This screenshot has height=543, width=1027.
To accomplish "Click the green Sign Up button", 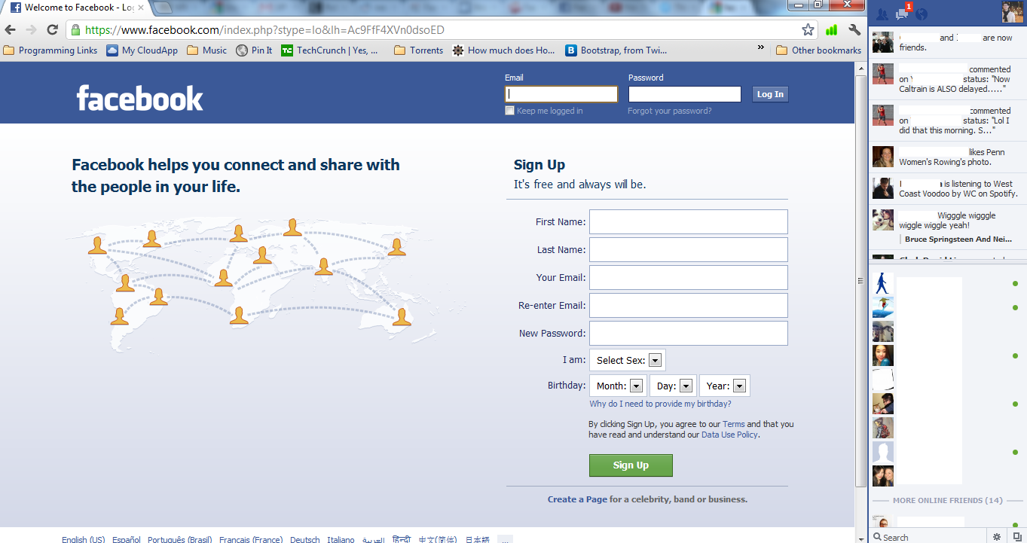I will (631, 465).
